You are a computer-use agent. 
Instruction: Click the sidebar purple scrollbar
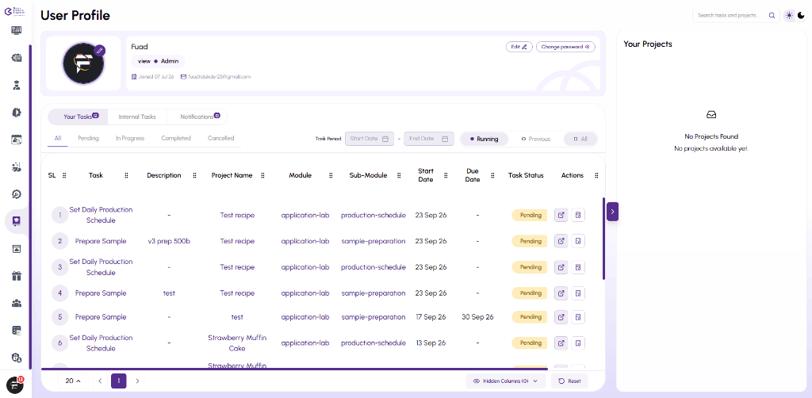click(x=30, y=206)
